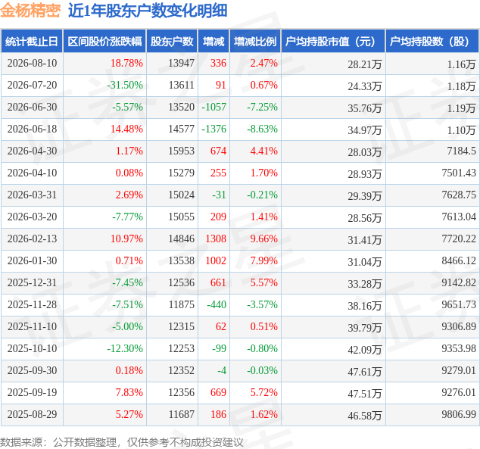480x449 pixels.
Task: Click the 统计截止日 column header
Action: (x=32, y=41)
